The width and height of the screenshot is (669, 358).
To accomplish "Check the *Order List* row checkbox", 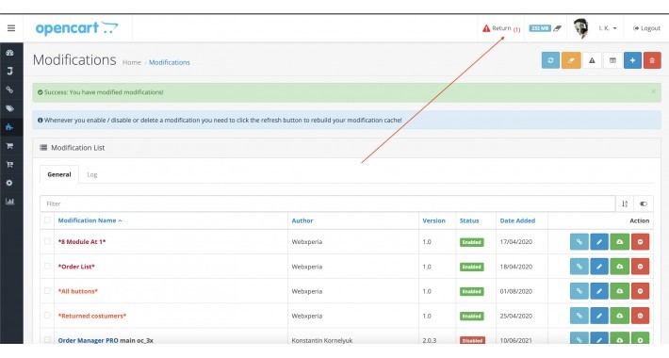I will click(47, 266).
